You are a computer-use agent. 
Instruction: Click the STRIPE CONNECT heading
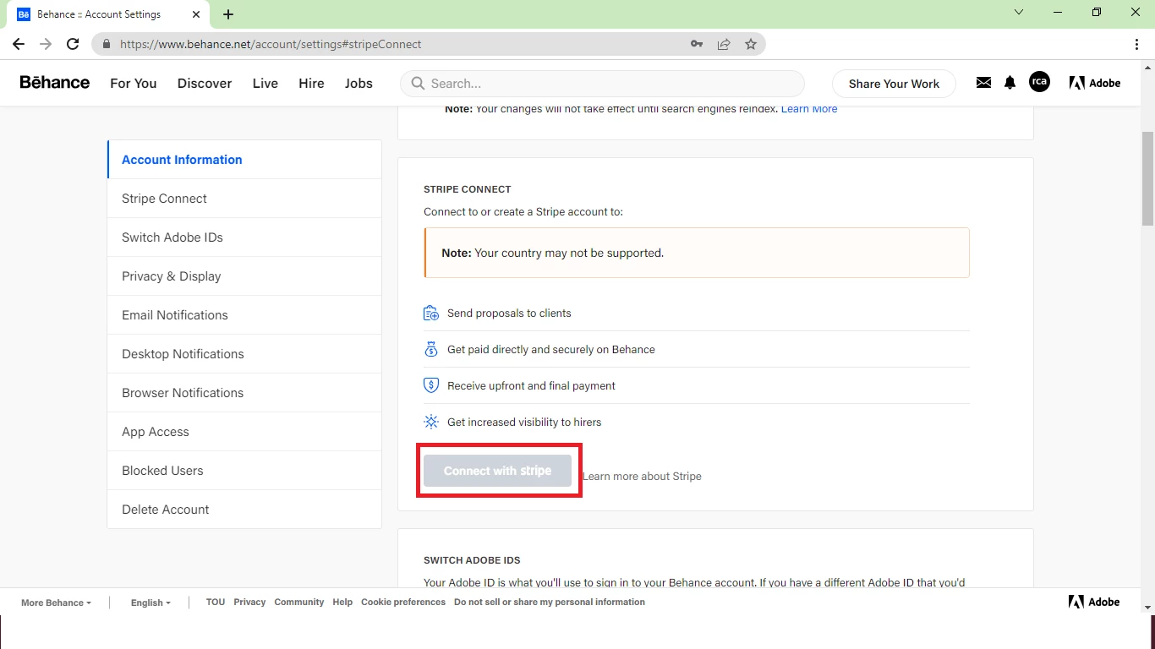[468, 189]
